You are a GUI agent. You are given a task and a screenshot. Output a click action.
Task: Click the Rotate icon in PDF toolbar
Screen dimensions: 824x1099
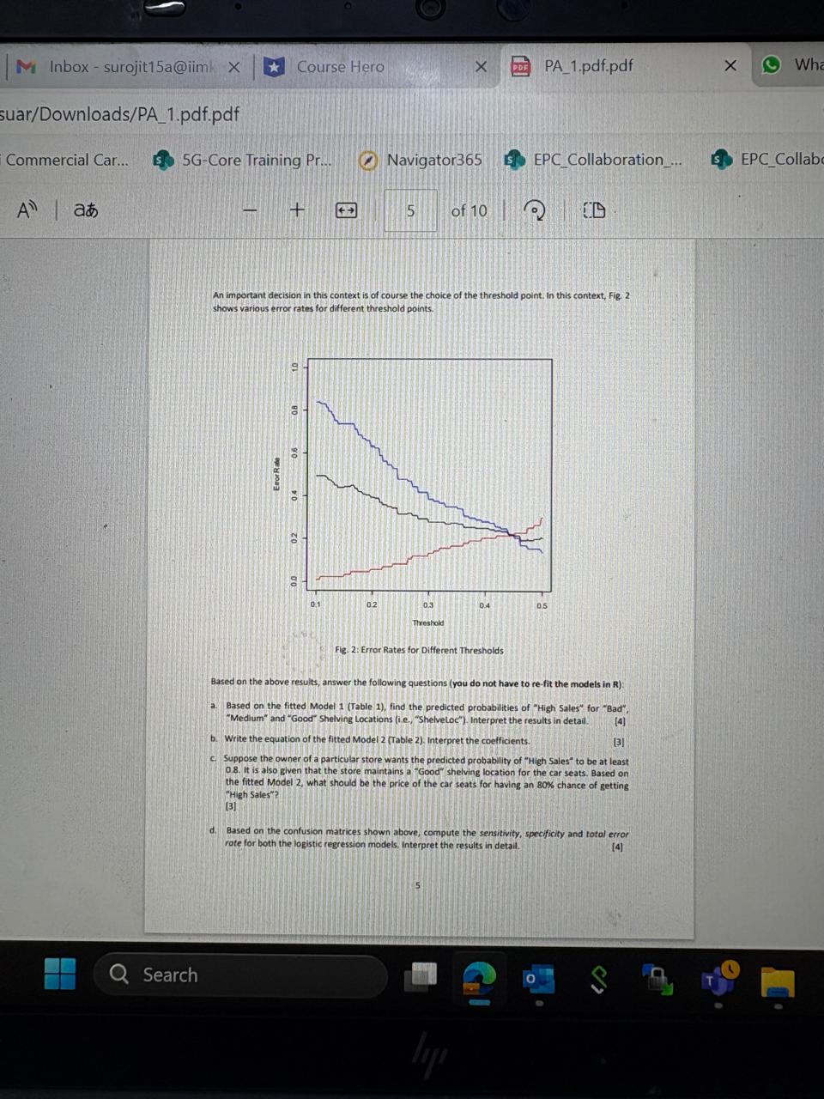pos(535,210)
